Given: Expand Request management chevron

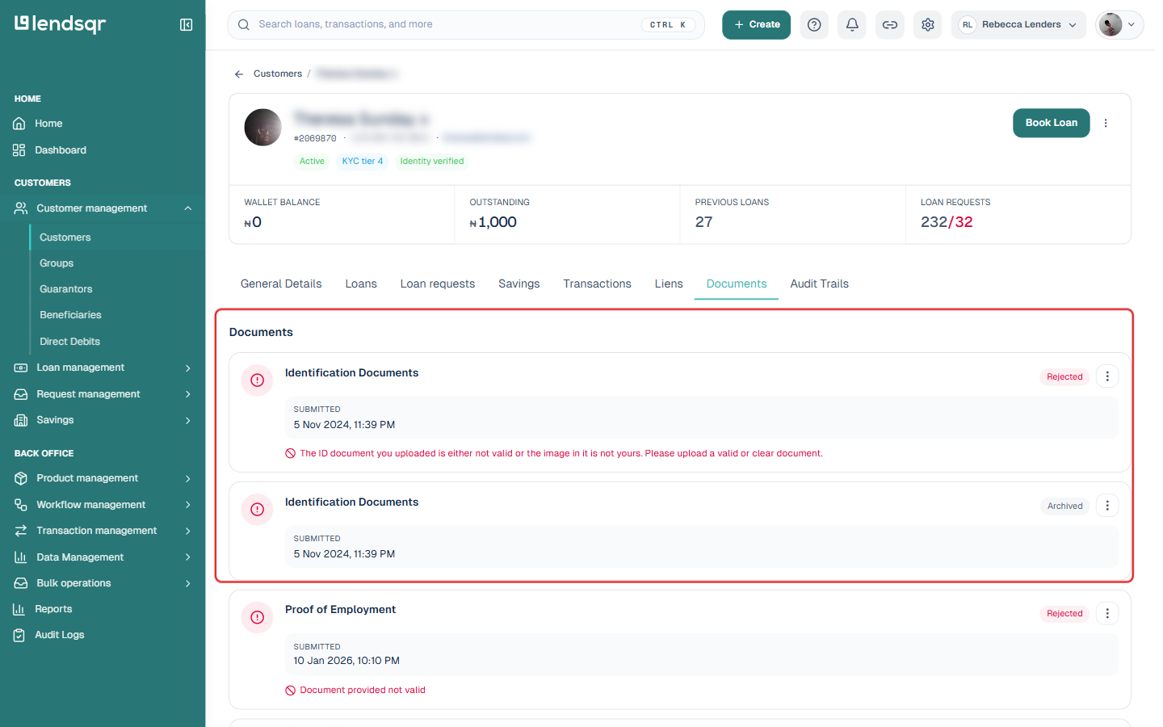Looking at the screenshot, I should (188, 394).
